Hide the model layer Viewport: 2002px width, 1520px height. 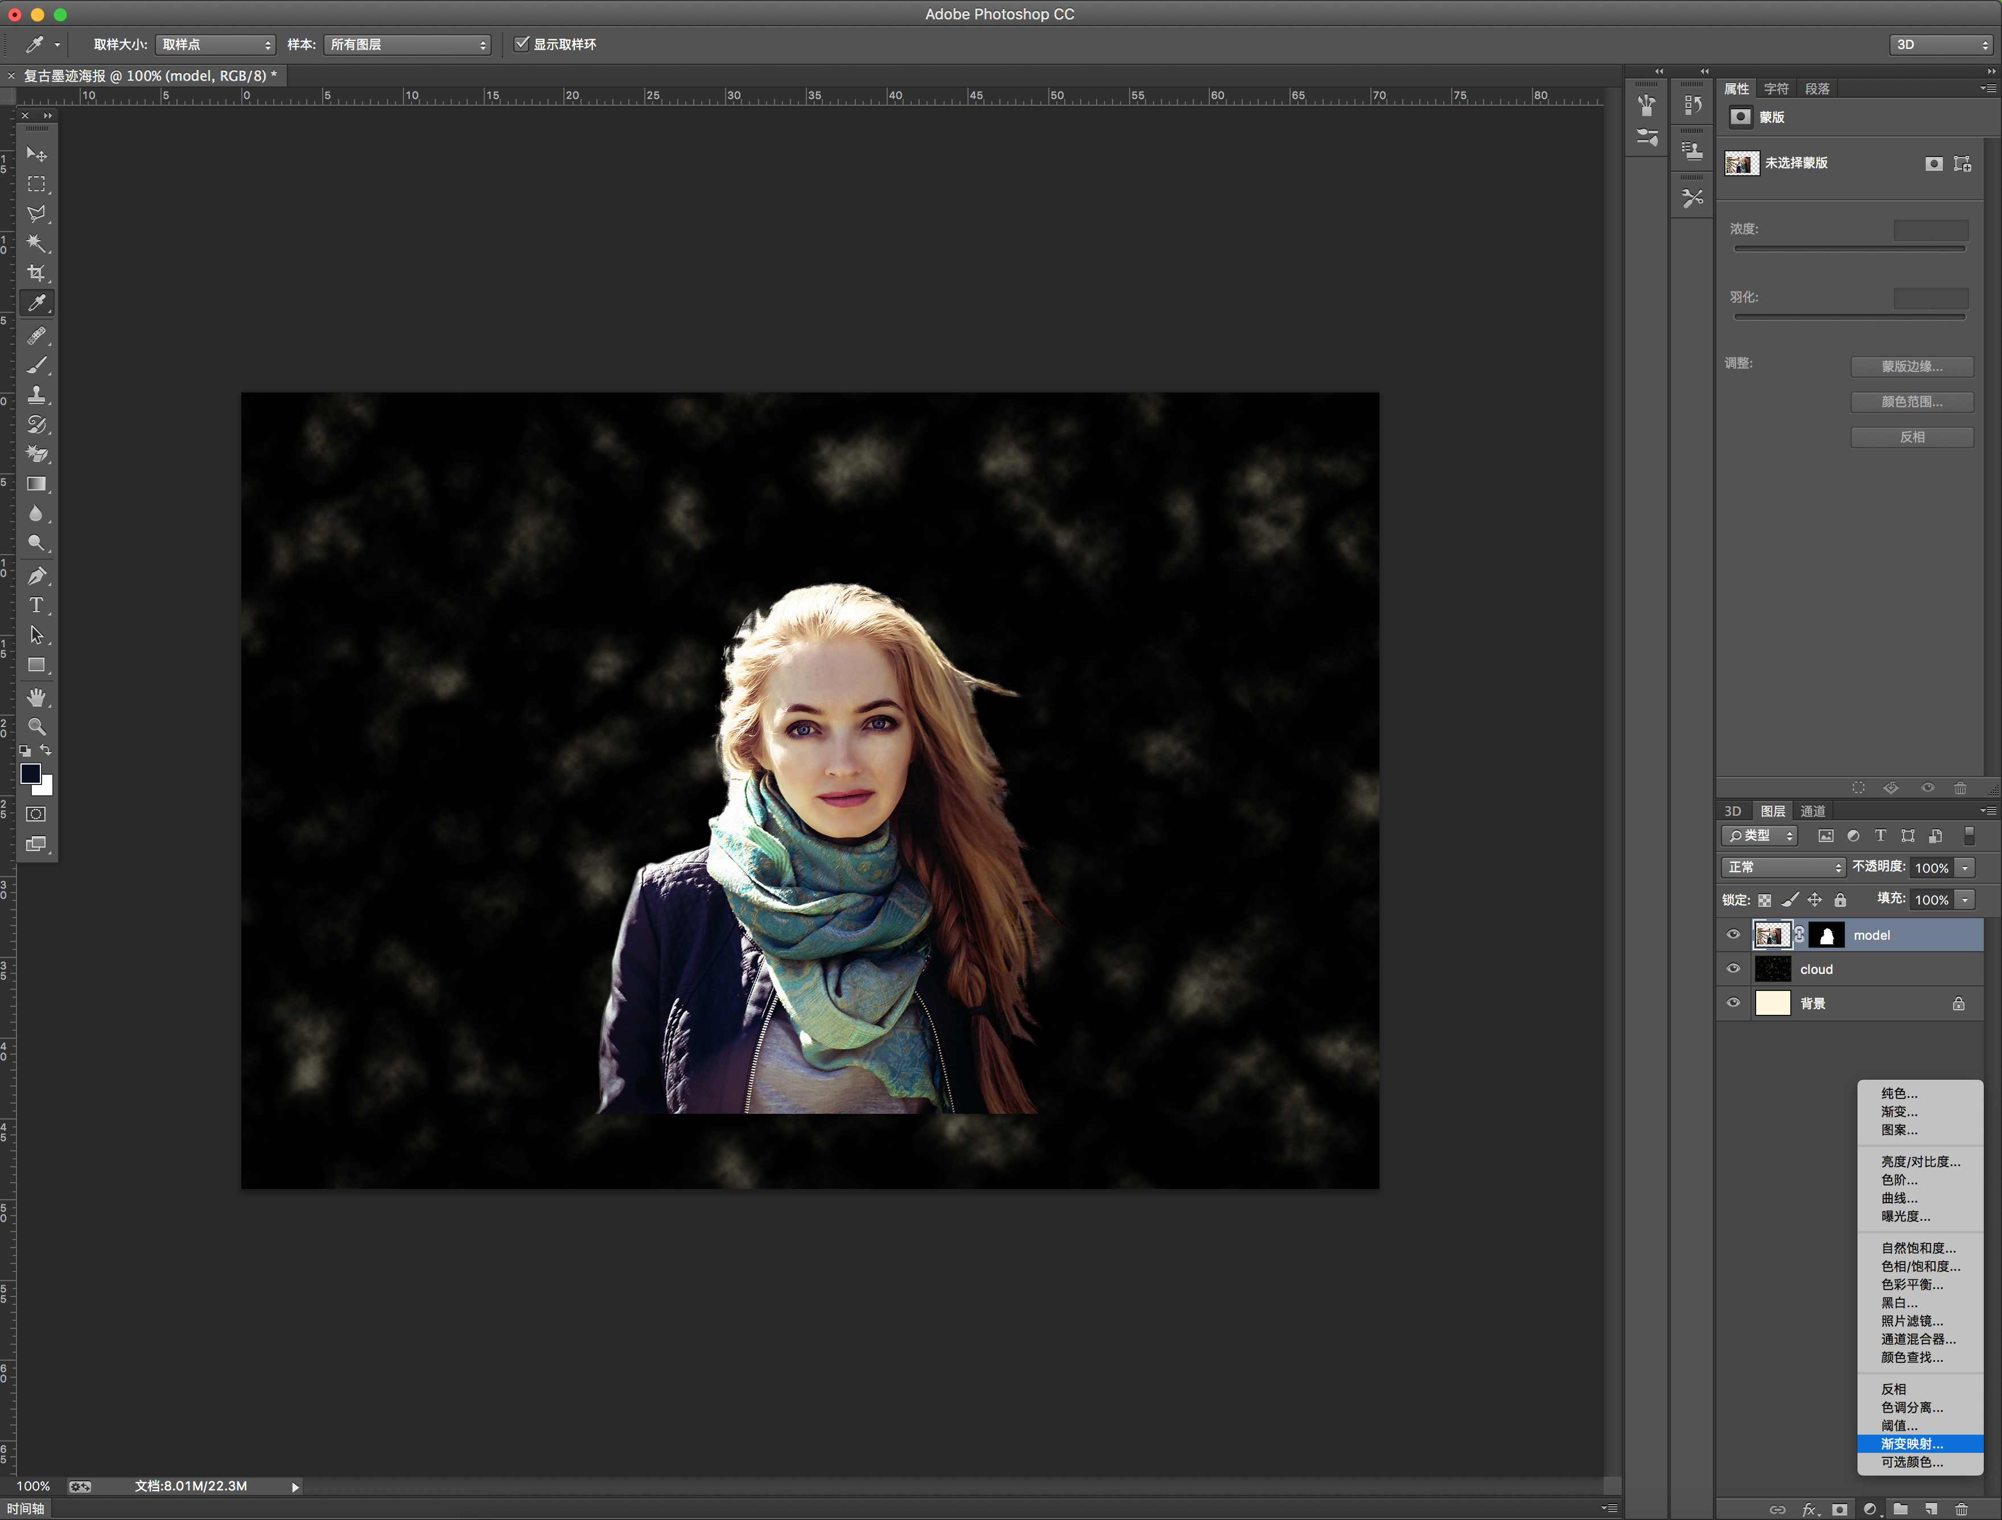click(x=1733, y=935)
